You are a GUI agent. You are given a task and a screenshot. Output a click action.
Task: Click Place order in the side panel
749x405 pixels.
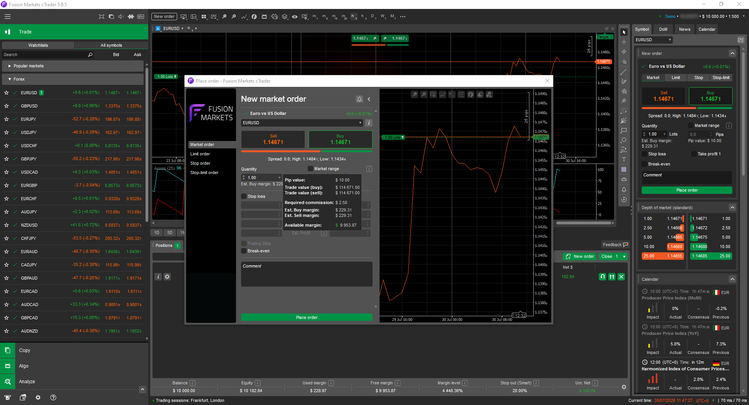point(687,190)
